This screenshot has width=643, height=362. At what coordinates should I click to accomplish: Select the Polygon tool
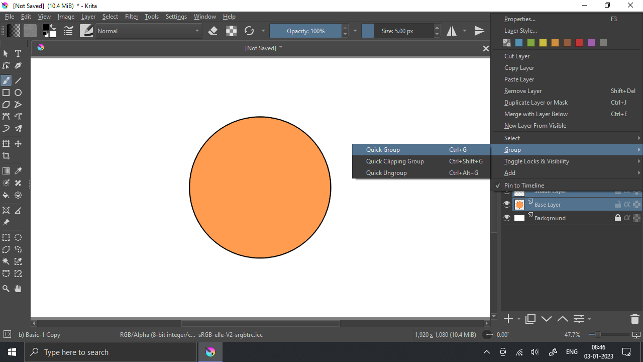click(x=6, y=105)
